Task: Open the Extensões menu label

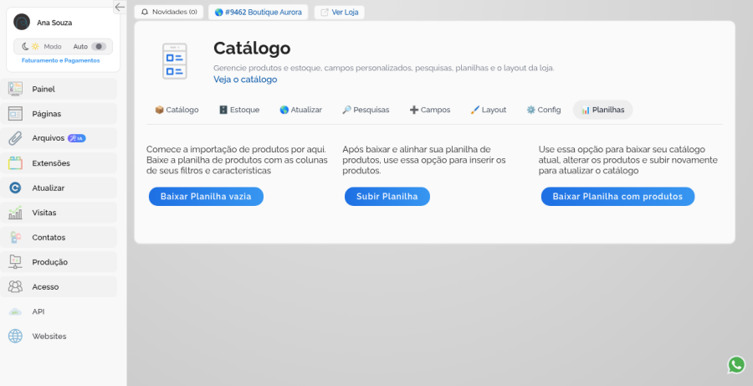Action: tap(51, 163)
